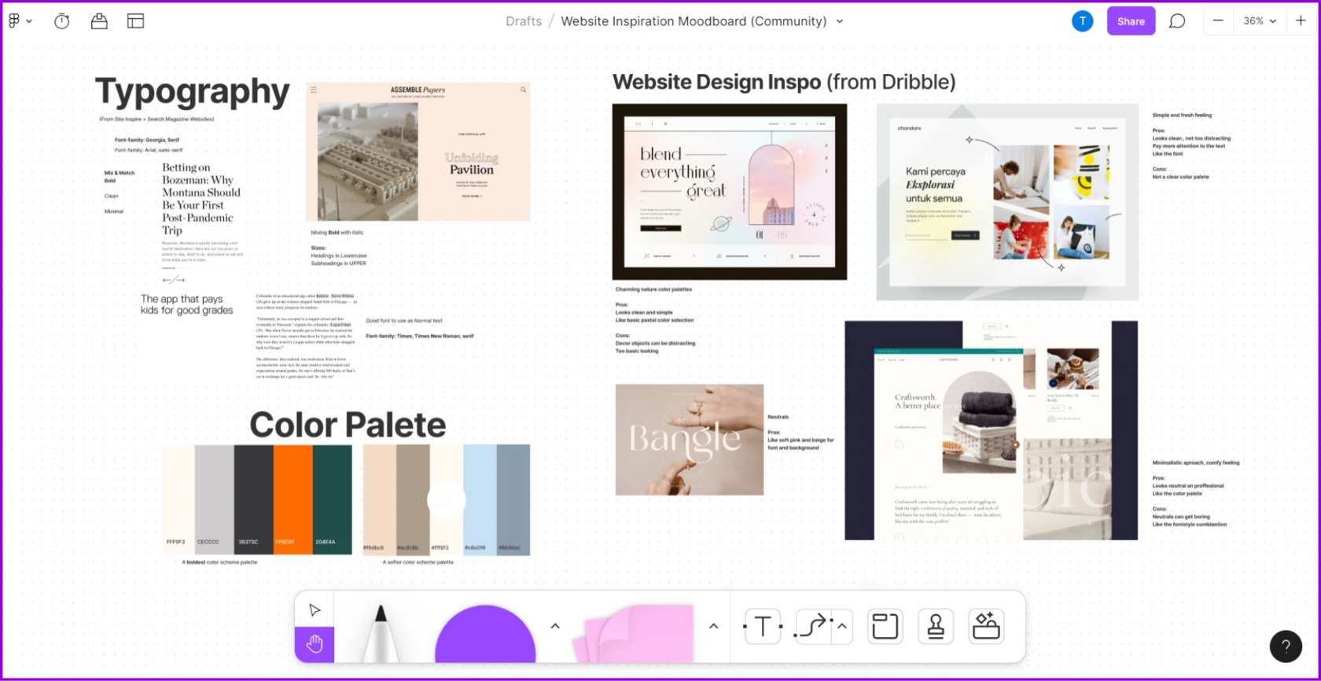The height and width of the screenshot is (681, 1321).
Task: Pick the marker pen tool
Action: [381, 634]
